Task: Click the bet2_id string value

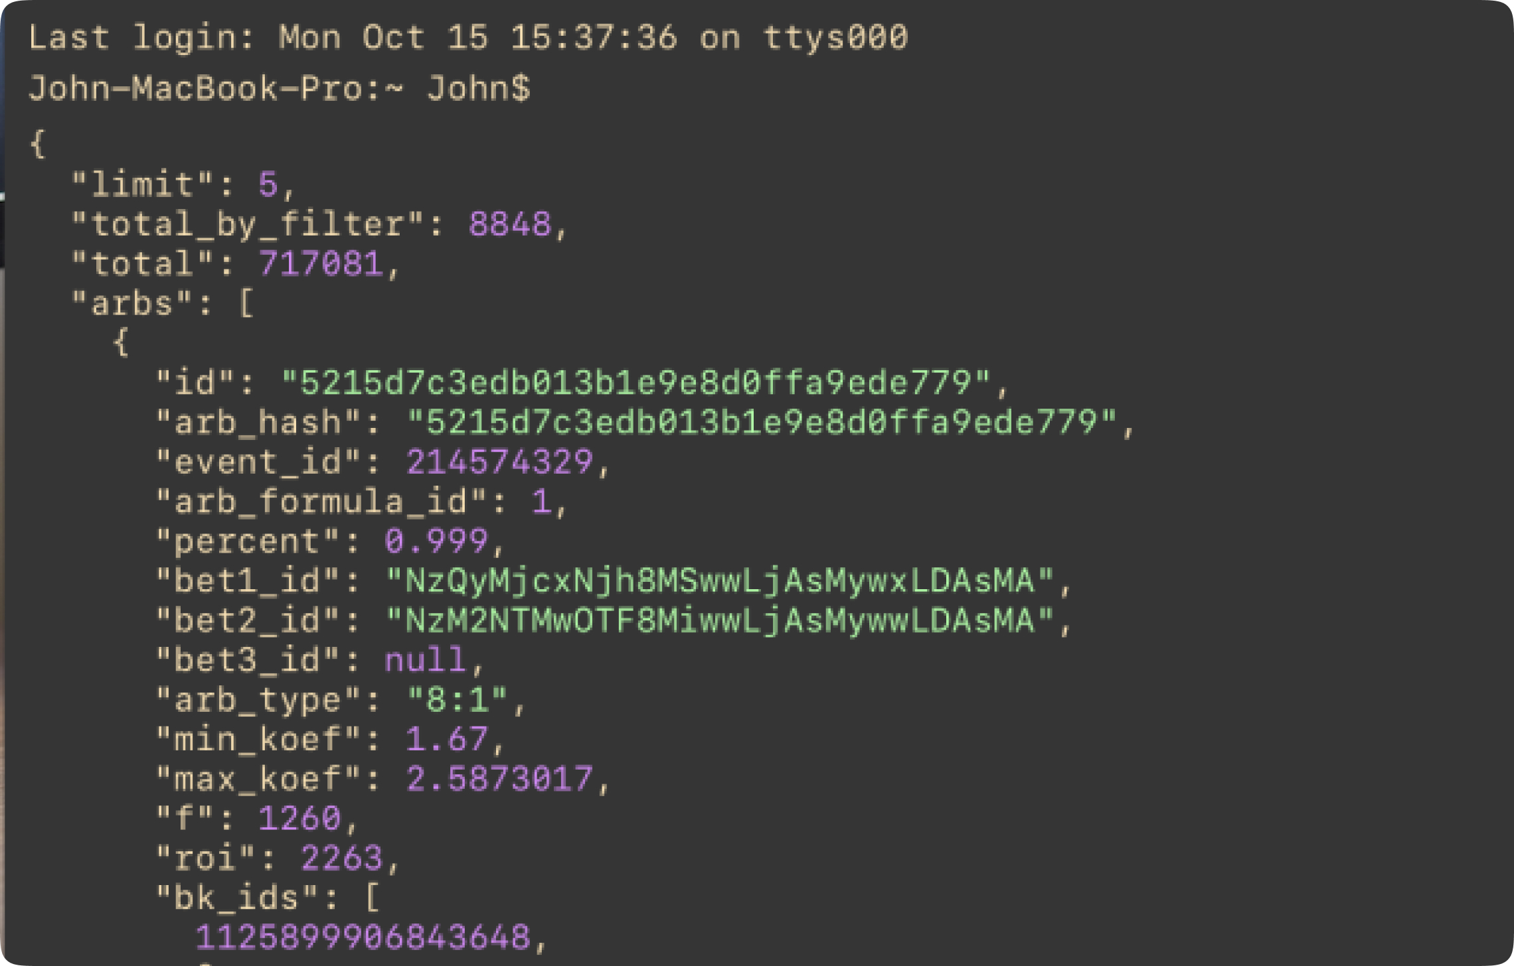Action: click(720, 621)
